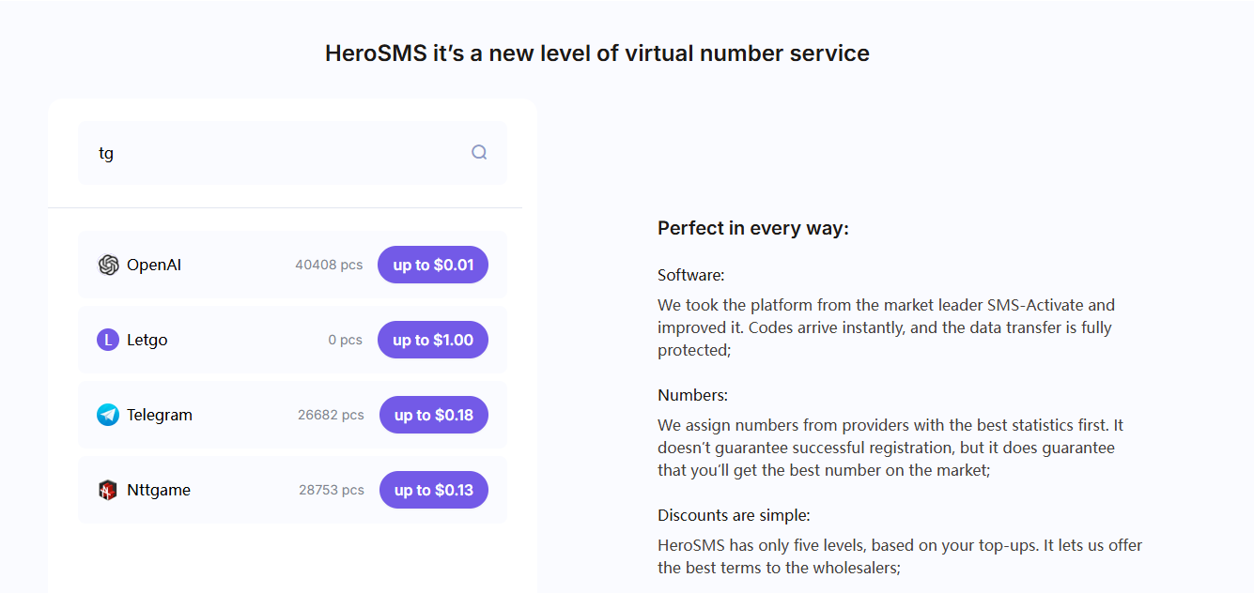Click the search magnifier icon
Image resolution: width=1254 pixels, height=593 pixels.
pyautogui.click(x=479, y=152)
